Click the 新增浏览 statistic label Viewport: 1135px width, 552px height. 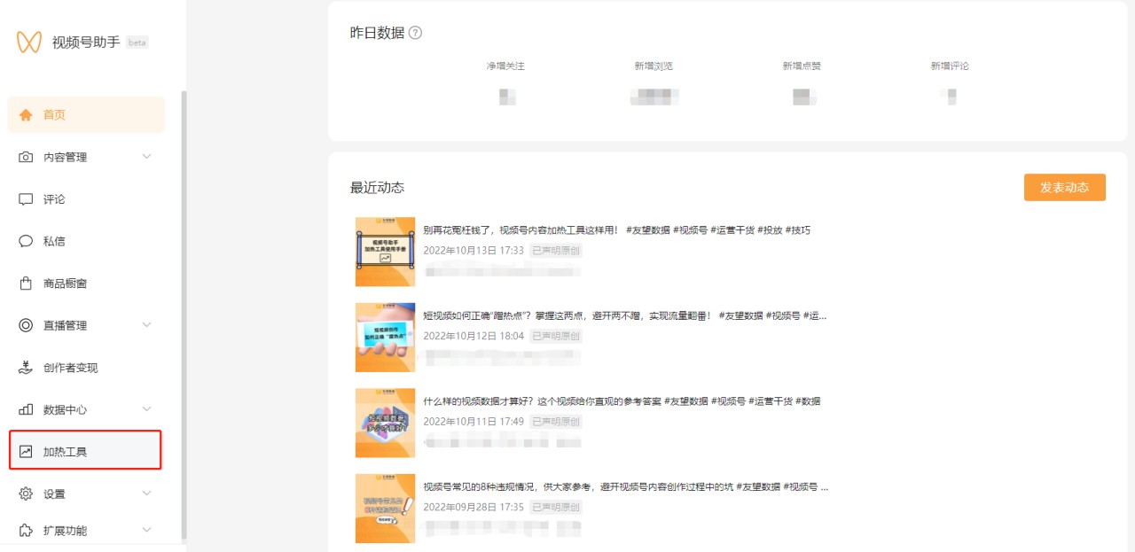coord(654,66)
